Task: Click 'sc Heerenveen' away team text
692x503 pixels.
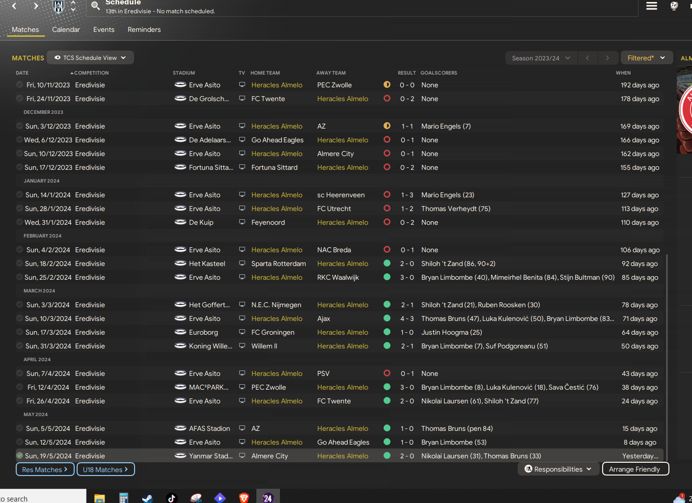Action: (x=341, y=195)
